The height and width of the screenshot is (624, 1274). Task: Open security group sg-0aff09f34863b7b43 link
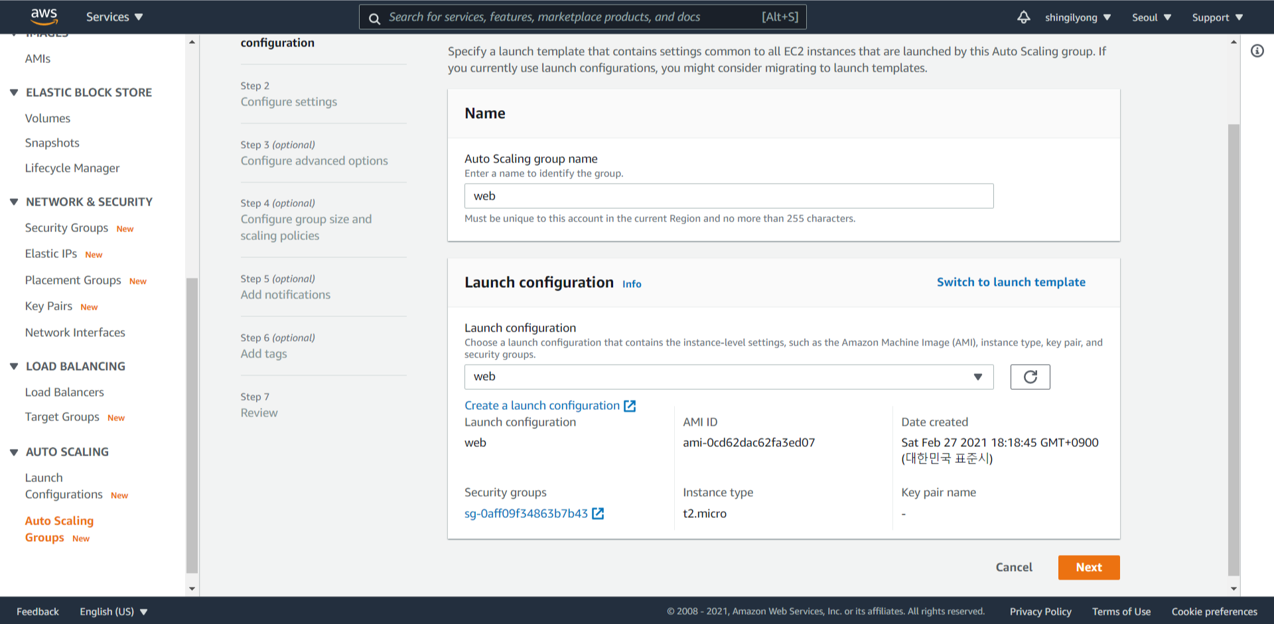[x=526, y=513]
